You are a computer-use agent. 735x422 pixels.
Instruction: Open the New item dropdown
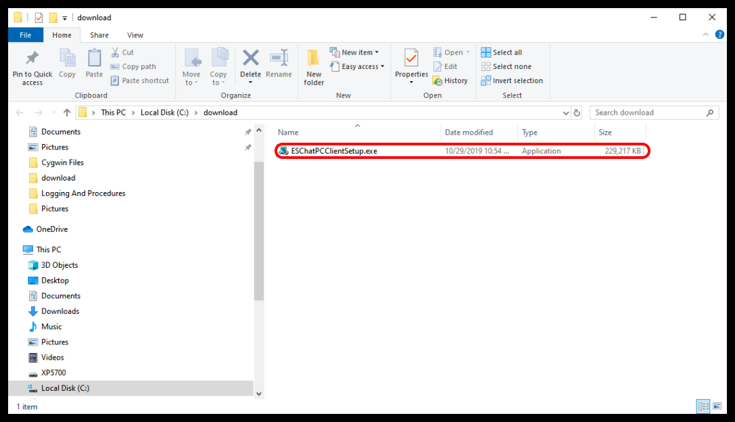point(354,53)
